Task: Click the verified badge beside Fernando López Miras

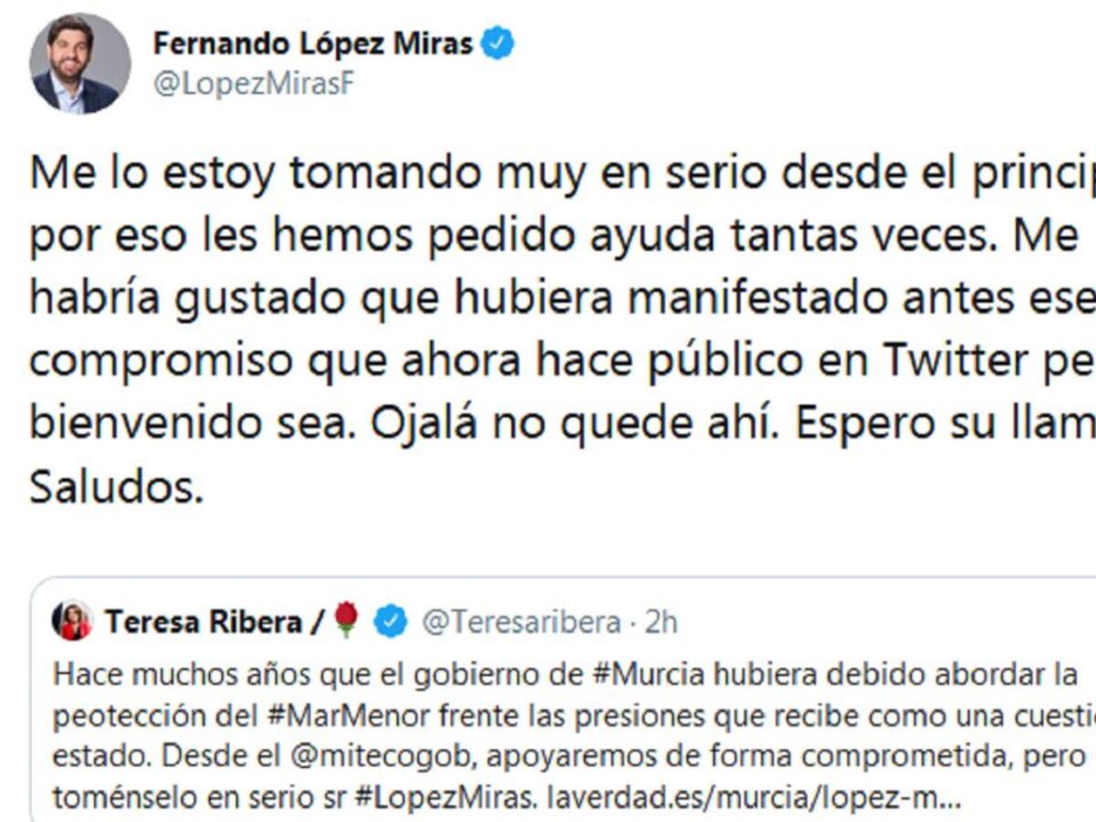Action: [498, 43]
